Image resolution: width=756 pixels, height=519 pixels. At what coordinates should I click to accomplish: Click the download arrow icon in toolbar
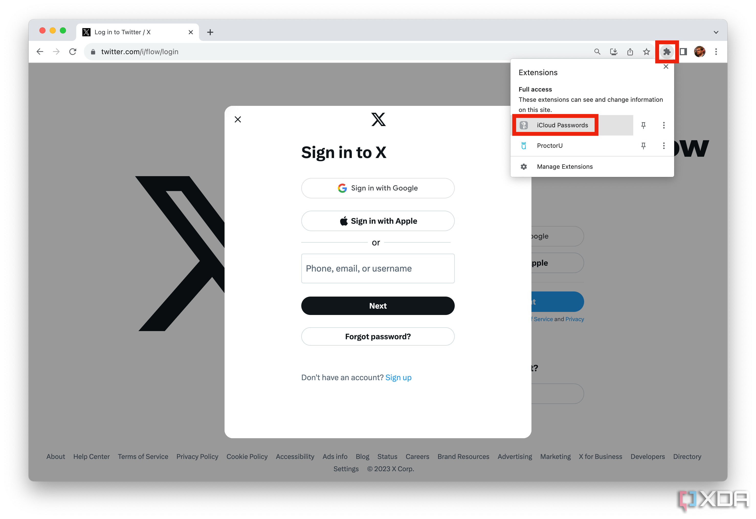pos(613,52)
